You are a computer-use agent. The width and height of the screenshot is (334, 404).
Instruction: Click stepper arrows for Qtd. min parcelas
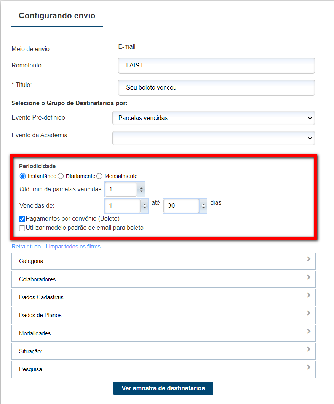141,189
